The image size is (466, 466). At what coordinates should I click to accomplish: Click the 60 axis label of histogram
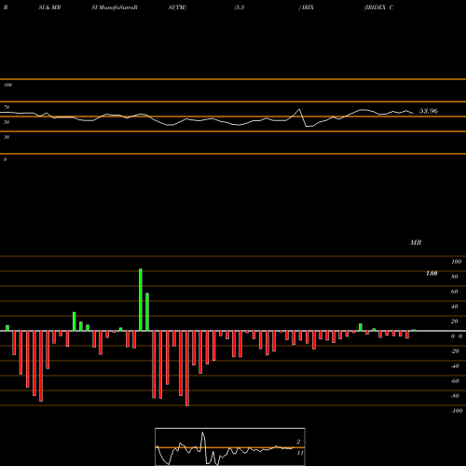pyautogui.click(x=455, y=292)
